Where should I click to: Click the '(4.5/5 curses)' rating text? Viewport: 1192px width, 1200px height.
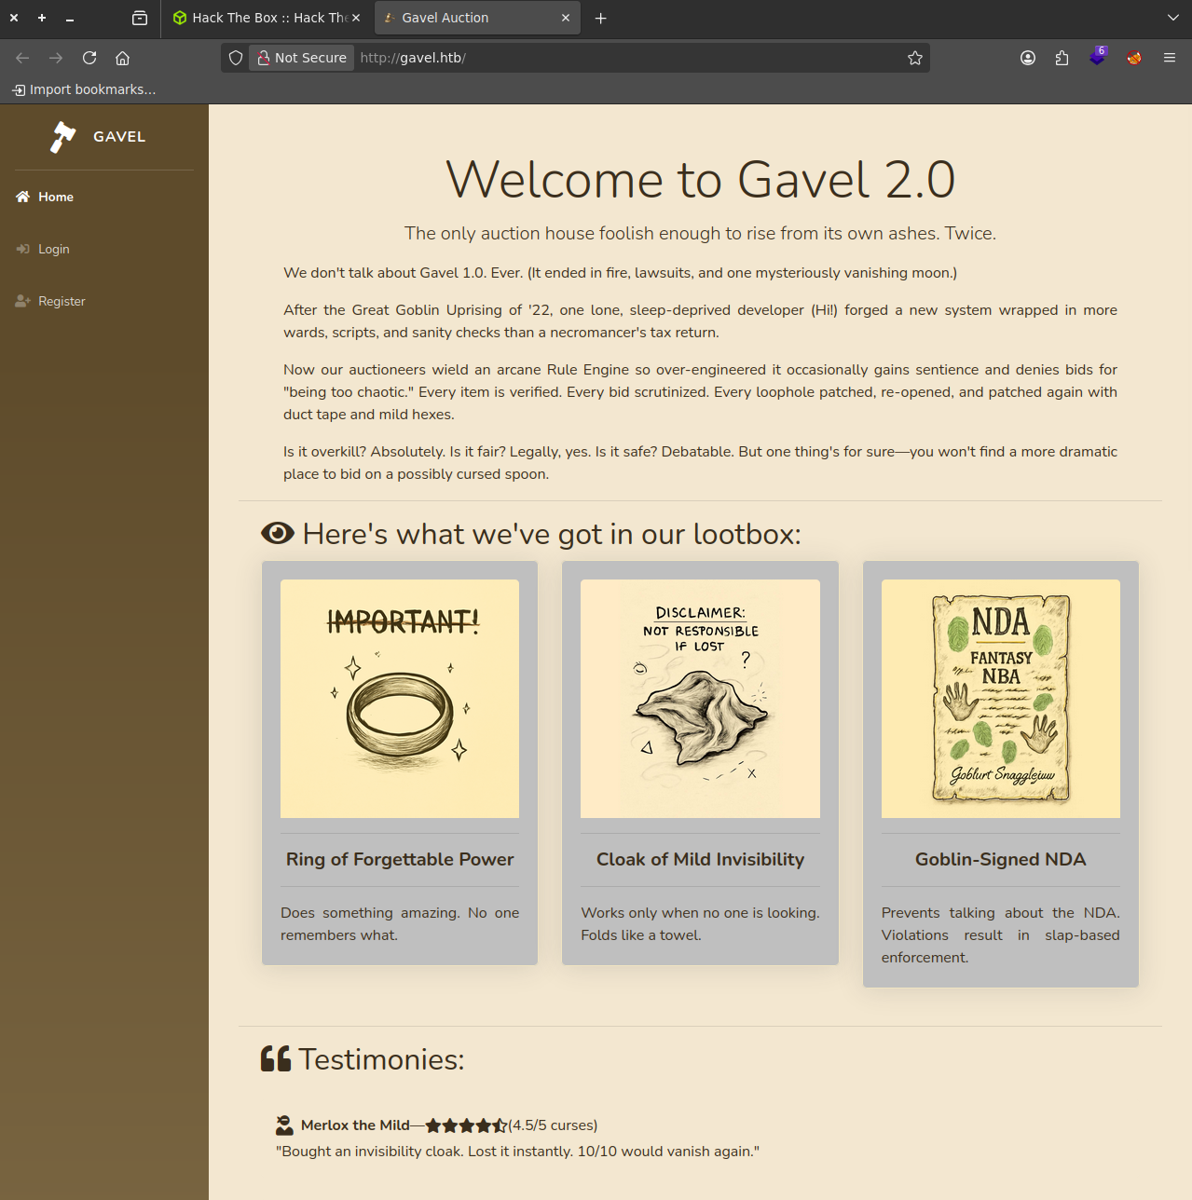553,1125
